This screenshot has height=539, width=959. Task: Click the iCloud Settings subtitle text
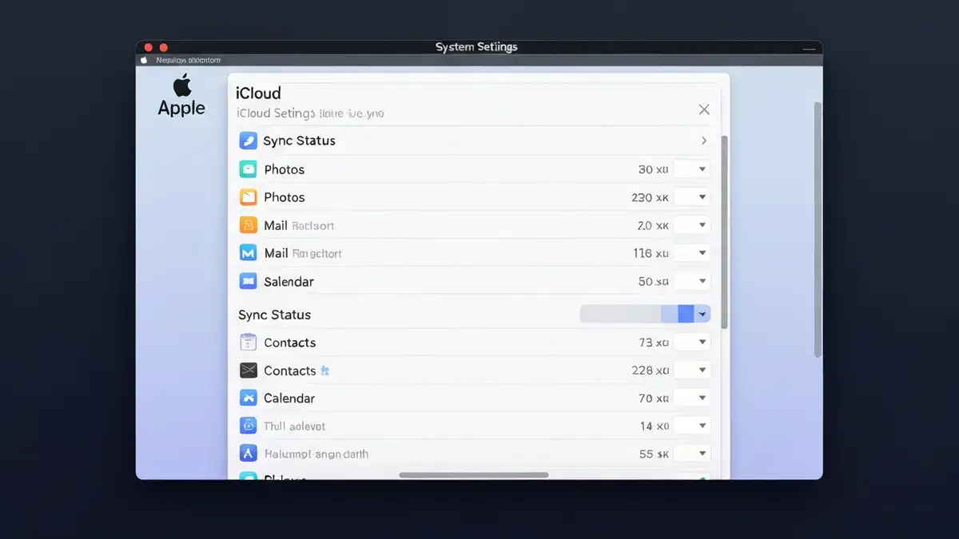click(310, 113)
